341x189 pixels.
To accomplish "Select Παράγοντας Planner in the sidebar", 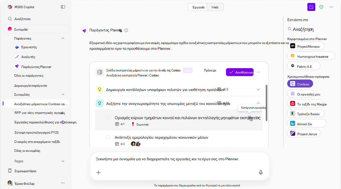I will (x=33, y=67).
